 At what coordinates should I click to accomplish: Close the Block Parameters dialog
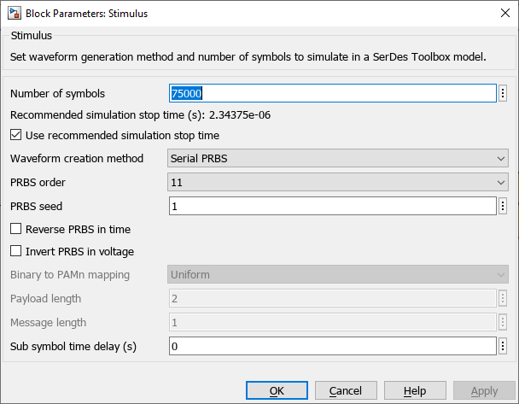coord(505,14)
